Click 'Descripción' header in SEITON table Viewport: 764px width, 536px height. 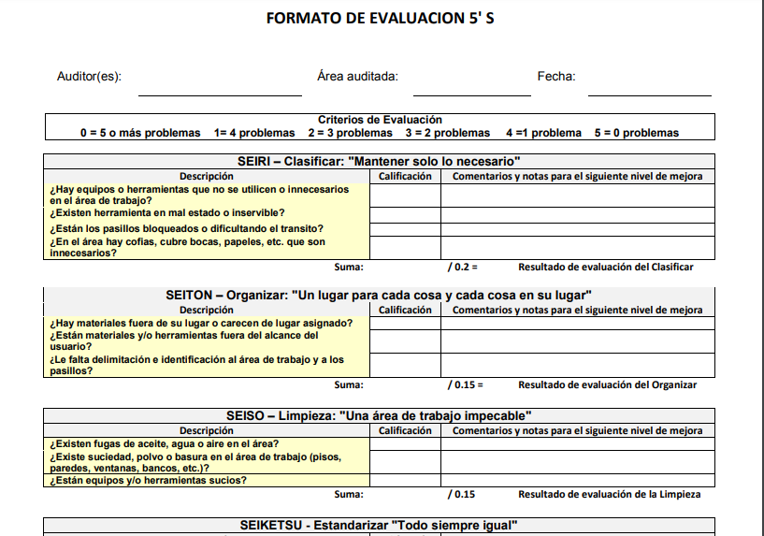point(207,310)
